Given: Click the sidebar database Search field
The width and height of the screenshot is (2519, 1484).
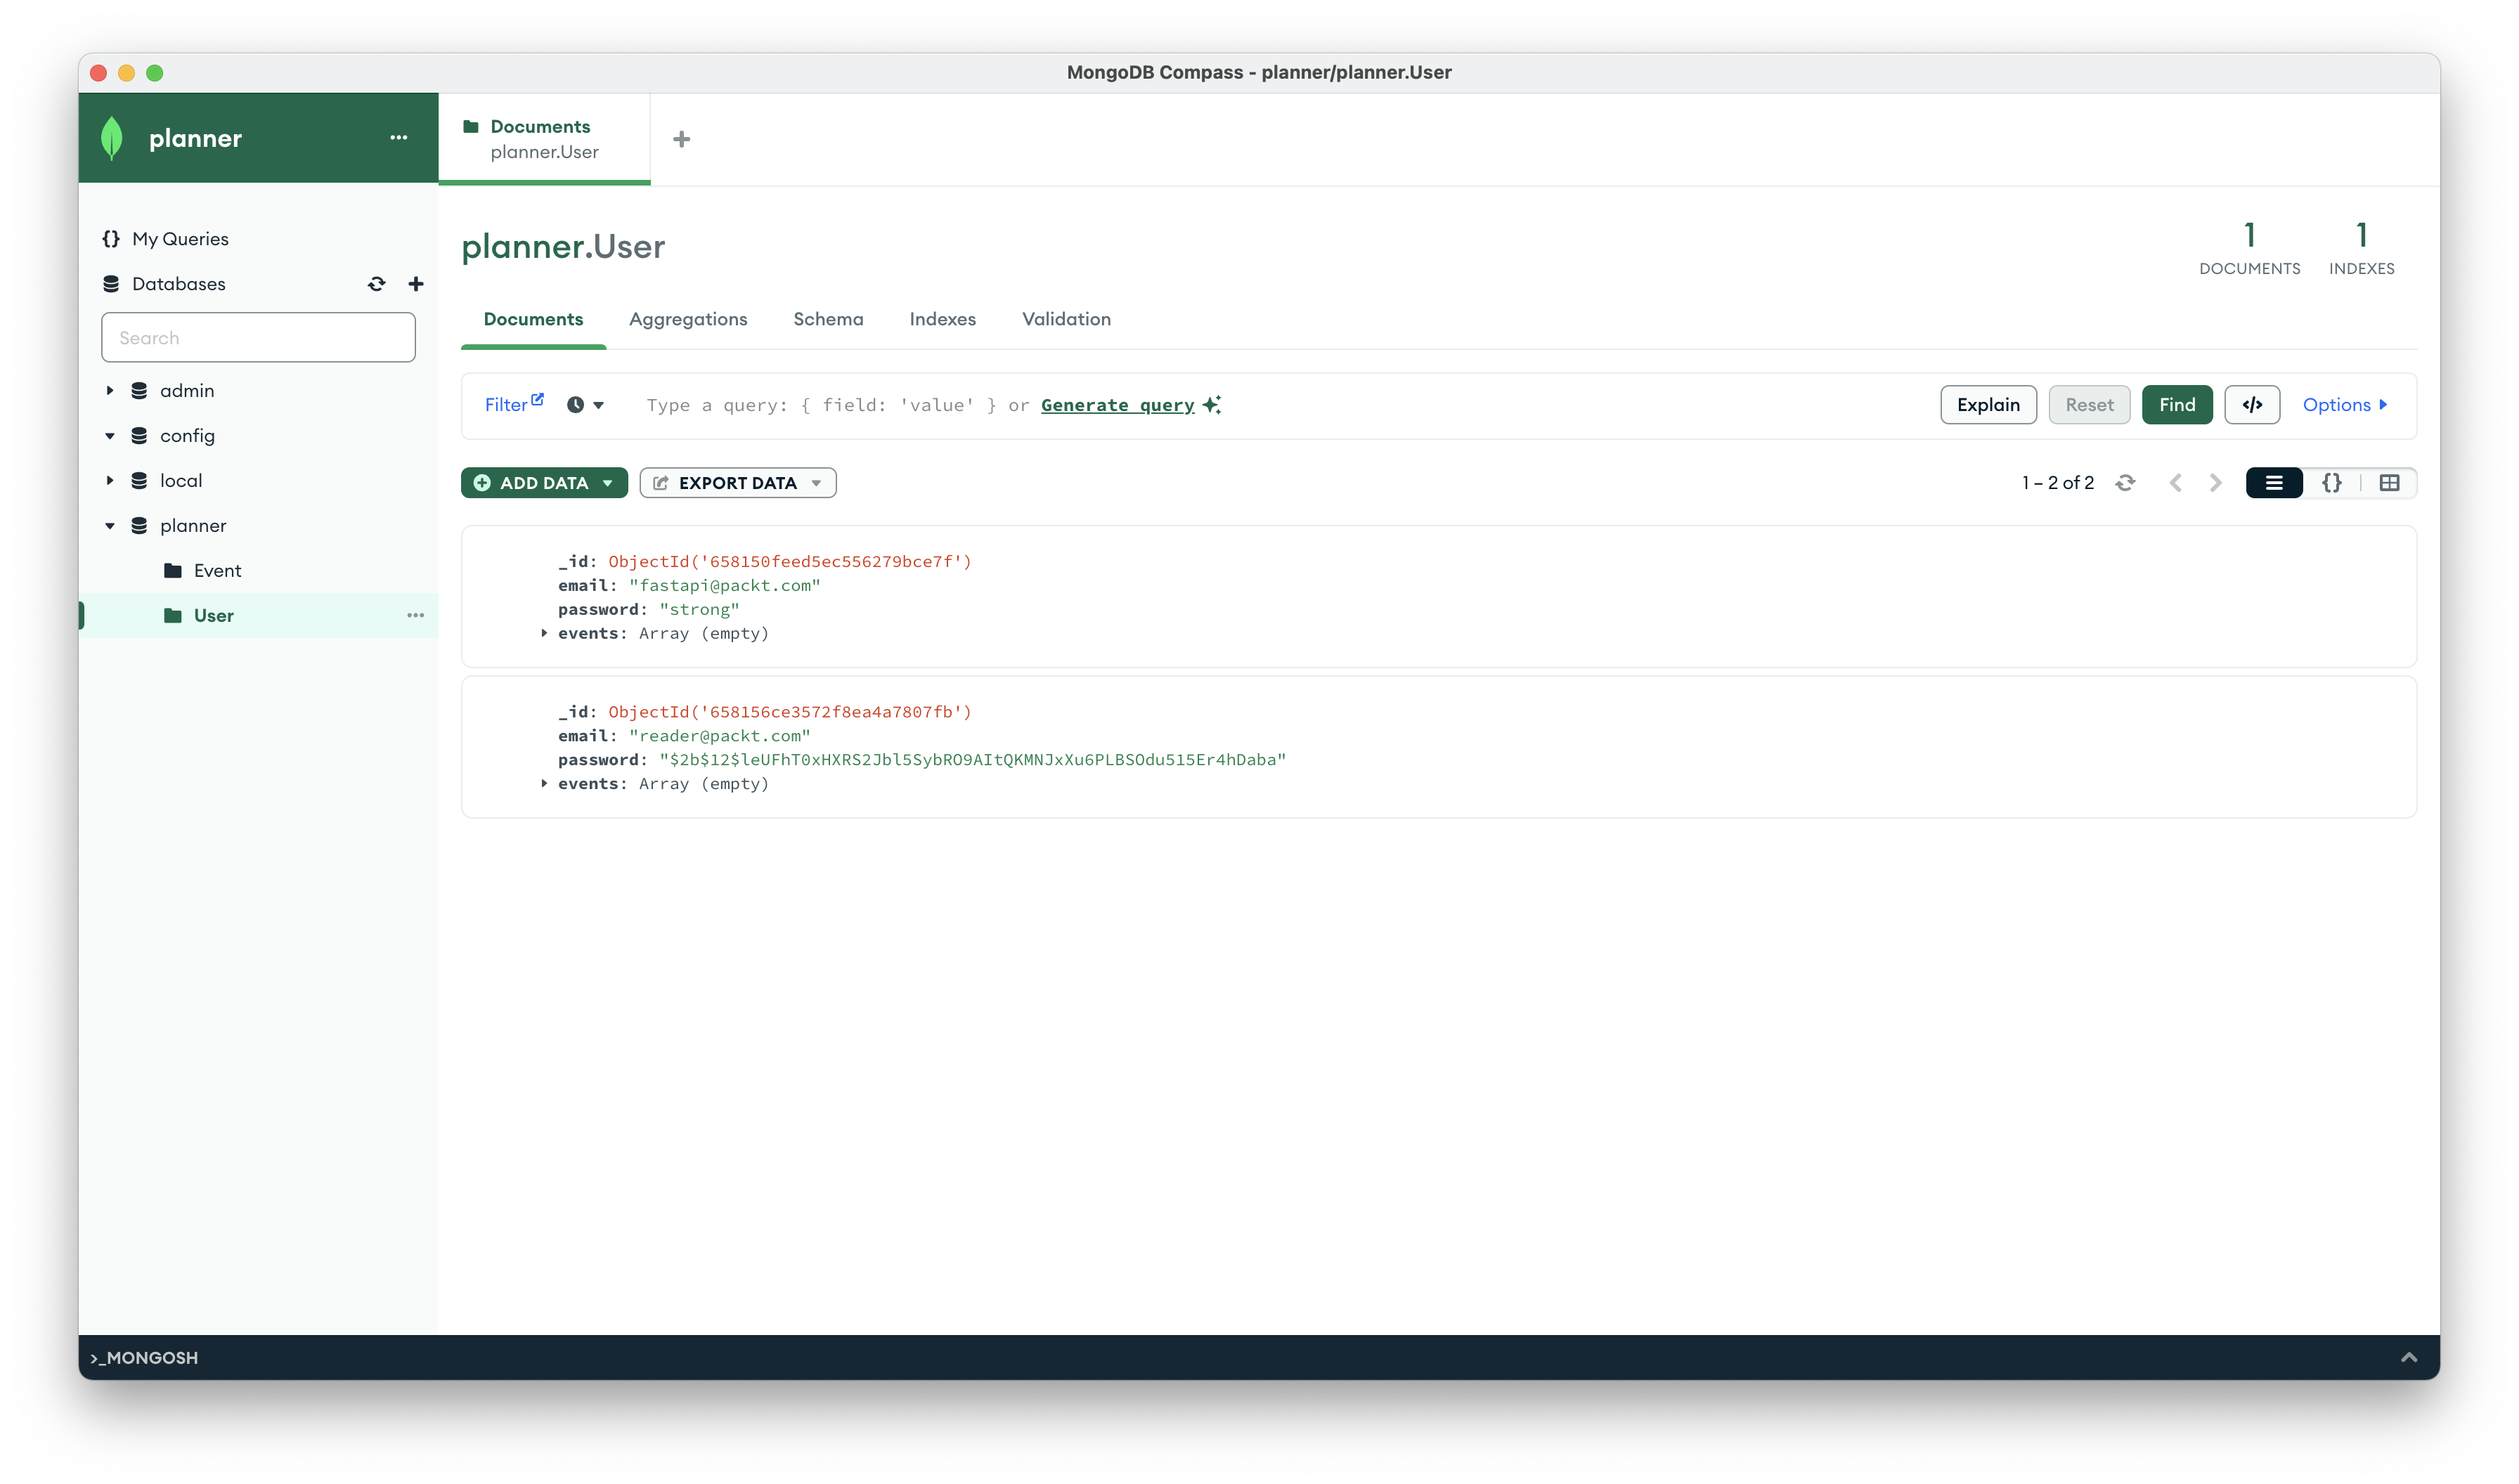Looking at the screenshot, I should pos(258,338).
